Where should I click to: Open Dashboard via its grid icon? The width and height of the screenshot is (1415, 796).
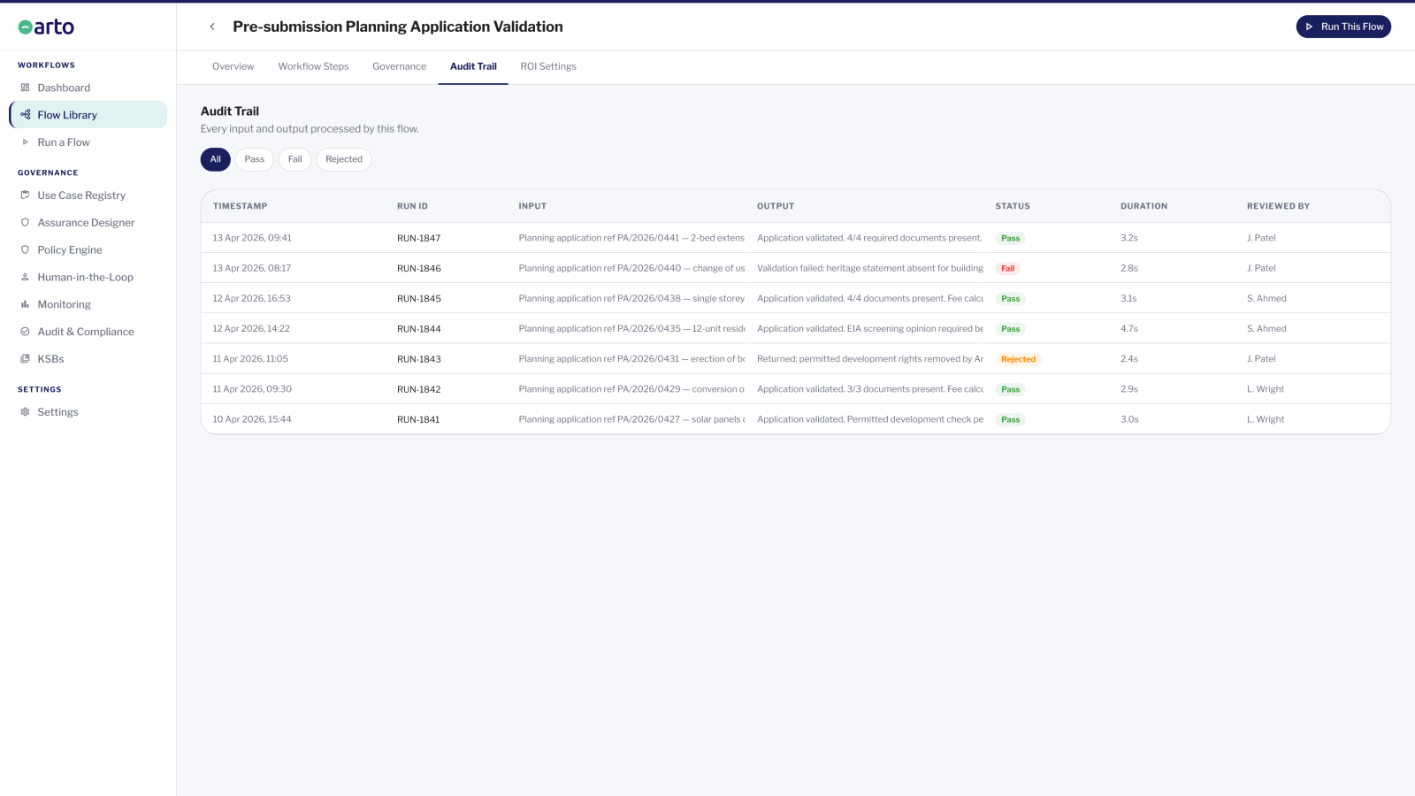click(x=25, y=88)
